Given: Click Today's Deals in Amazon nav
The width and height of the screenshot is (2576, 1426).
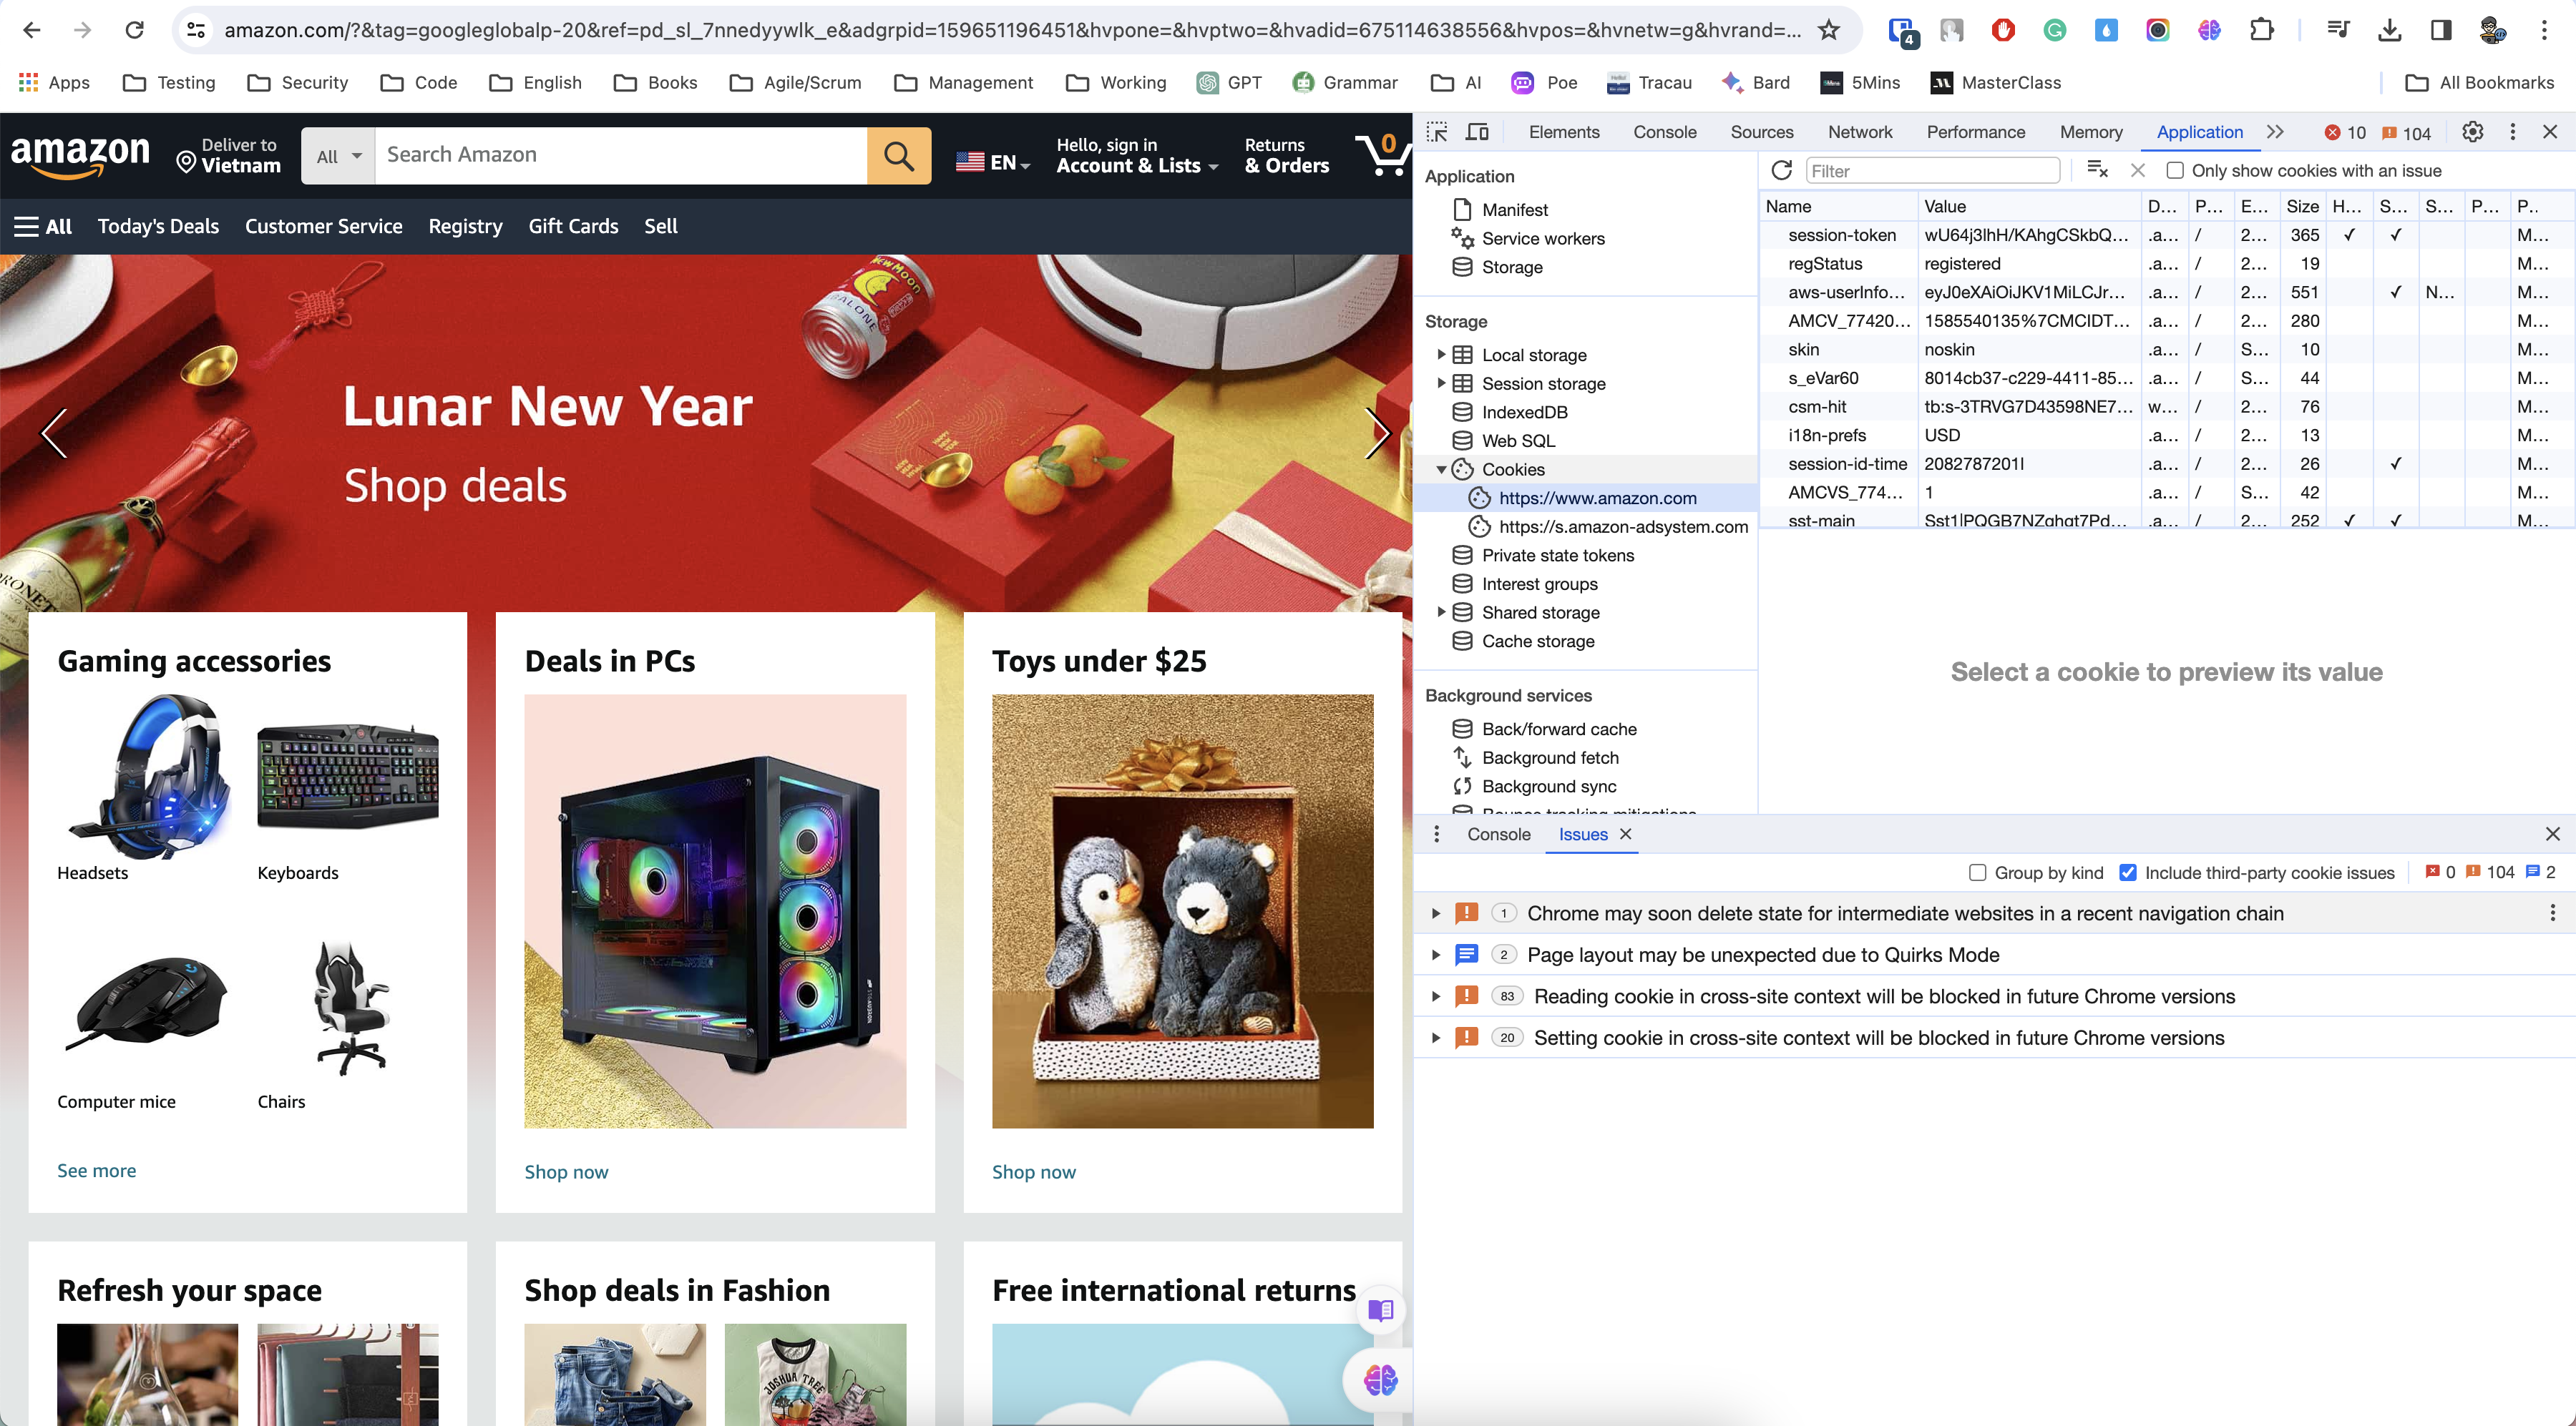Looking at the screenshot, I should coord(158,226).
